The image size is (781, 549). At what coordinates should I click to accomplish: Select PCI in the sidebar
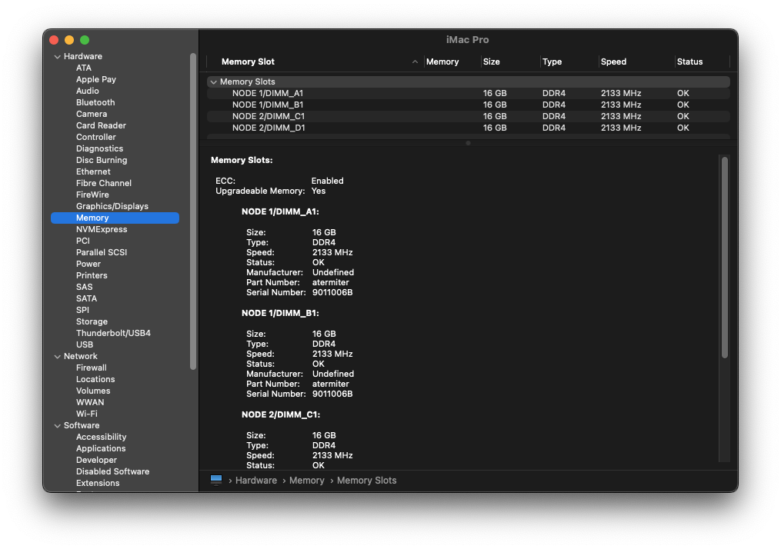pyautogui.click(x=82, y=241)
